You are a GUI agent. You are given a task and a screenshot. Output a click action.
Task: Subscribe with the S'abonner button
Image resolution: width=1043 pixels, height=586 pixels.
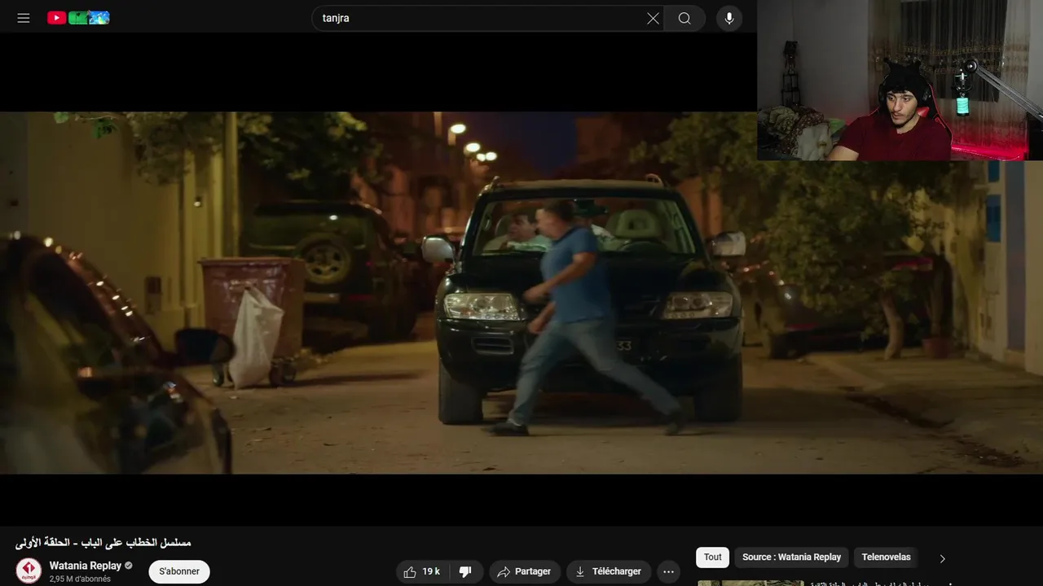click(x=179, y=571)
